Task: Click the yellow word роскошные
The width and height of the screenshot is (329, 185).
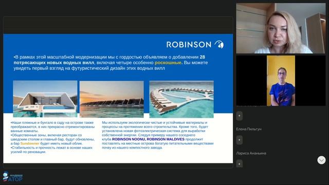Action: click(168, 63)
